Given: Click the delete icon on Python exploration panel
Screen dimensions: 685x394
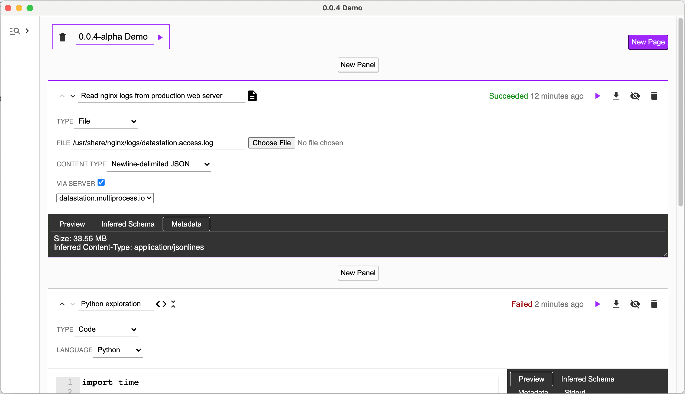Looking at the screenshot, I should tap(654, 303).
